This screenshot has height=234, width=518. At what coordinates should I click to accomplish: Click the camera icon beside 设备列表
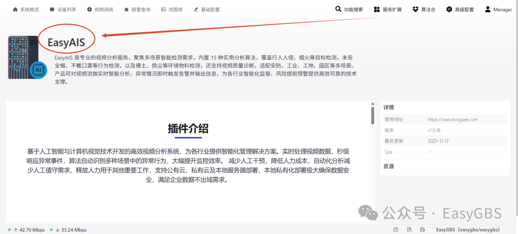(x=52, y=10)
